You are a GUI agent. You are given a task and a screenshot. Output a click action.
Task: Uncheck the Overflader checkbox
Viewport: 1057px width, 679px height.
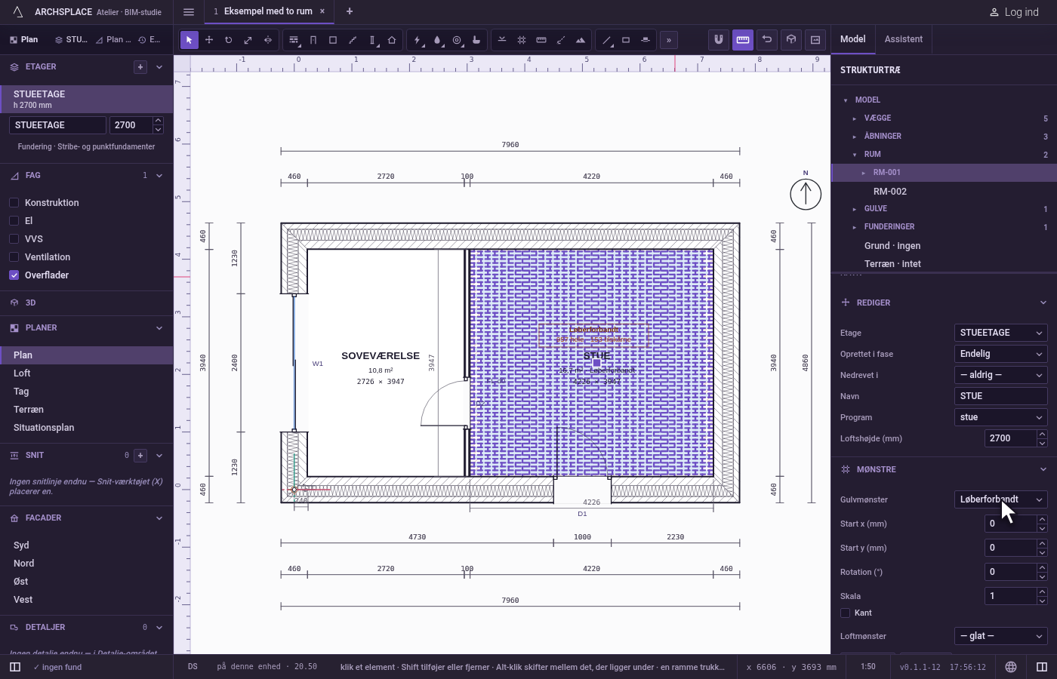click(x=14, y=275)
